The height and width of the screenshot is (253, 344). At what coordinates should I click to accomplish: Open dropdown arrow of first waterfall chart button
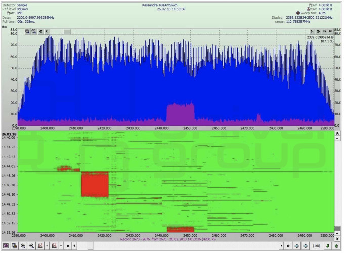pyautogui.click(x=46, y=246)
